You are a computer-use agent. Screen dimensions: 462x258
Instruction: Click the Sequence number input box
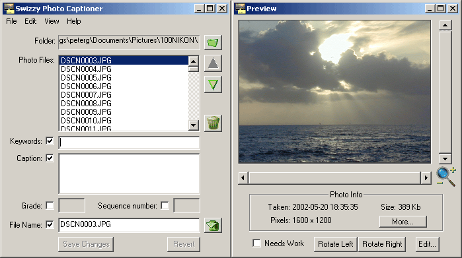186,205
